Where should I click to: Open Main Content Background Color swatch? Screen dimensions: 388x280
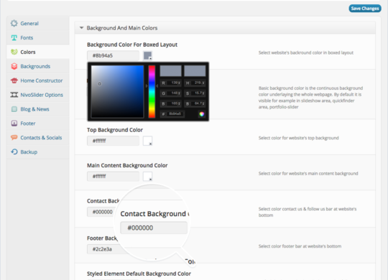(x=148, y=177)
